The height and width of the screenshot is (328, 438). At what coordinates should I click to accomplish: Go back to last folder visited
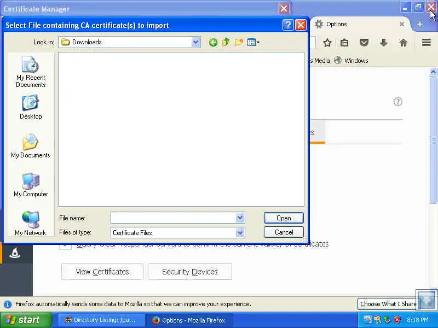pyautogui.click(x=213, y=43)
